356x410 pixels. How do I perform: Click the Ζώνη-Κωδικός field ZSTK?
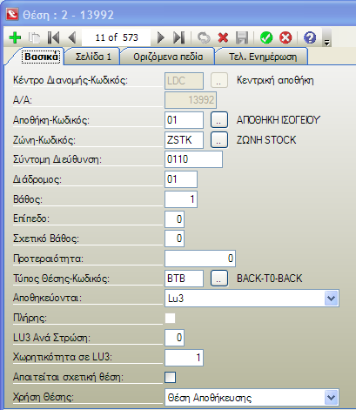(184, 140)
